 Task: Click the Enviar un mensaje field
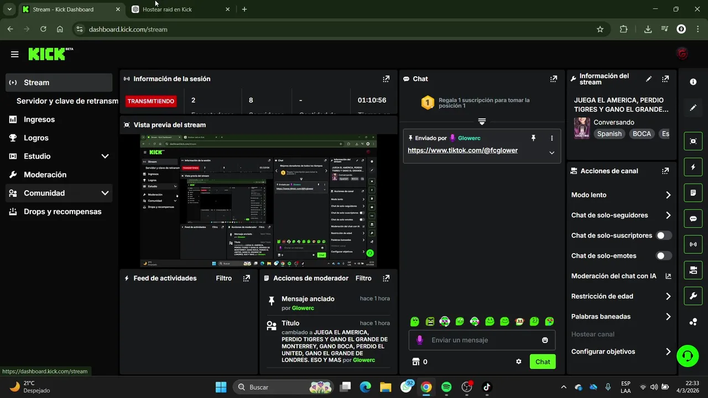point(482,340)
